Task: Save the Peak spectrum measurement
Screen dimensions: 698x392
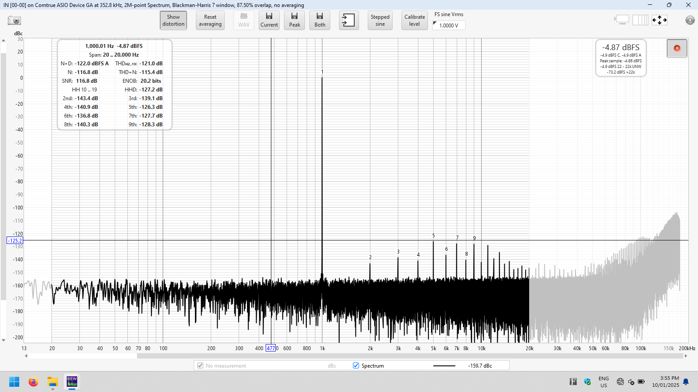Action: [294, 20]
